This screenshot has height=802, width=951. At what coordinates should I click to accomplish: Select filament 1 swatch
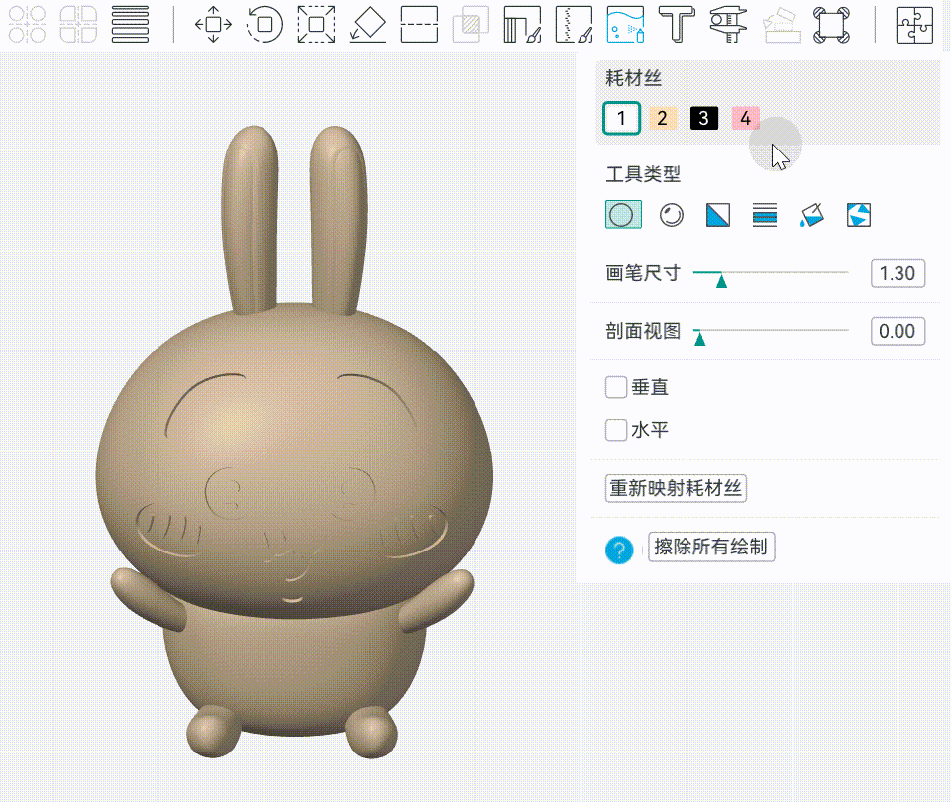click(x=622, y=118)
